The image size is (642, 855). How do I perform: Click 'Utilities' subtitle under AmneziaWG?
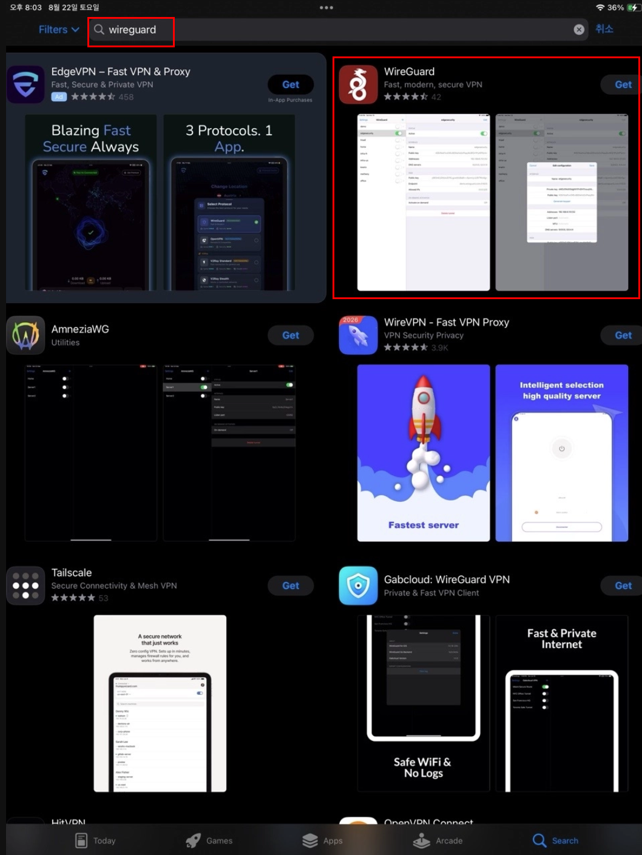66,342
